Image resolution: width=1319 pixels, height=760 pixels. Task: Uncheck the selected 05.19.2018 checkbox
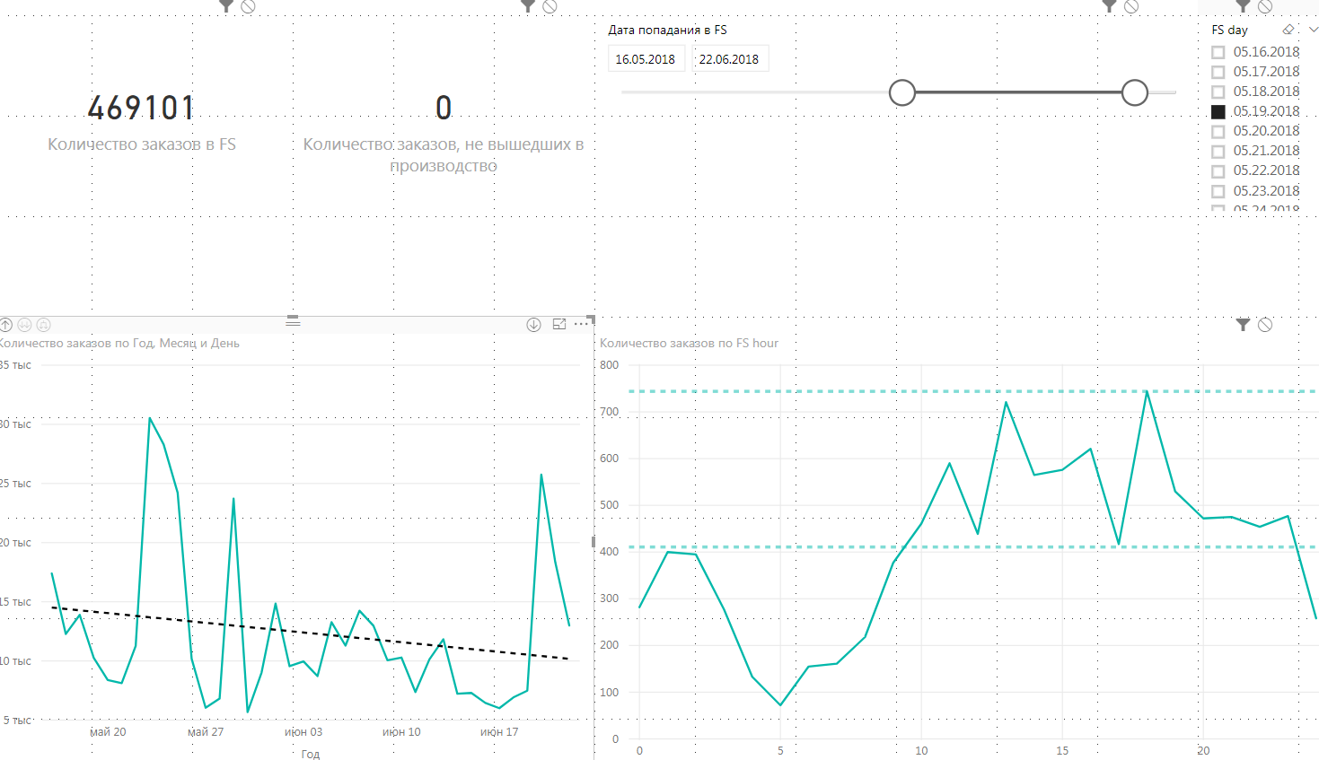tap(1218, 111)
